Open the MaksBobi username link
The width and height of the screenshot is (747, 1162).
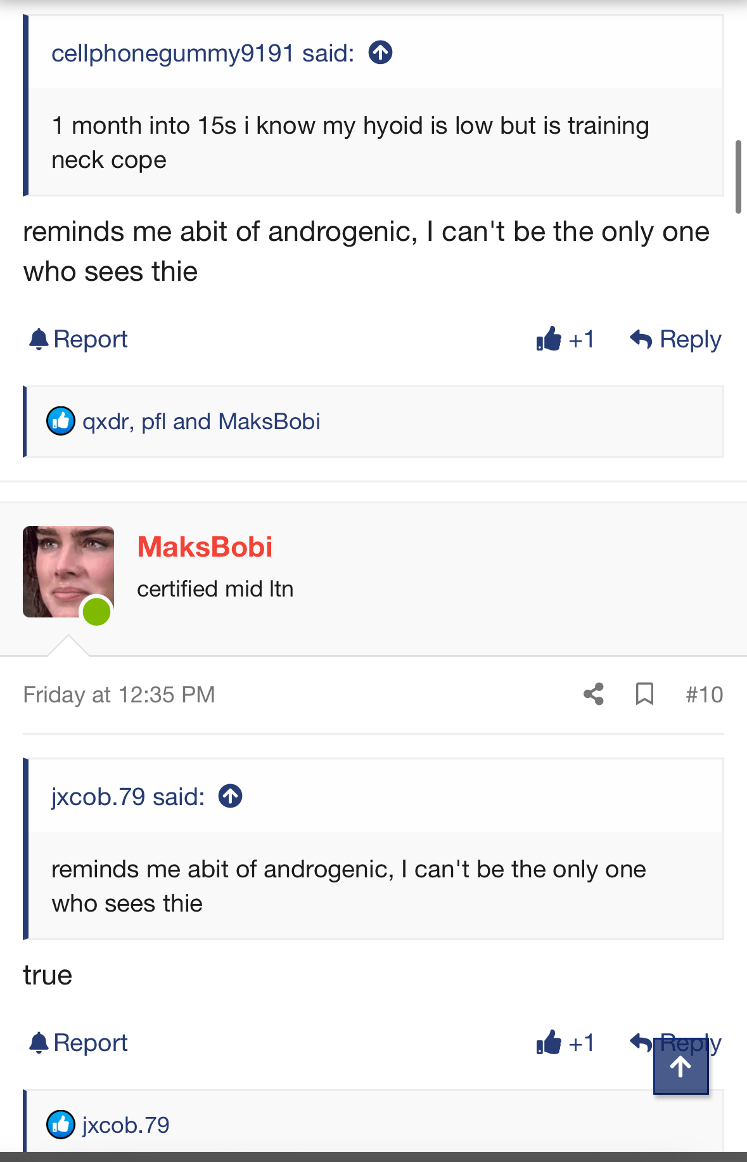coord(205,547)
